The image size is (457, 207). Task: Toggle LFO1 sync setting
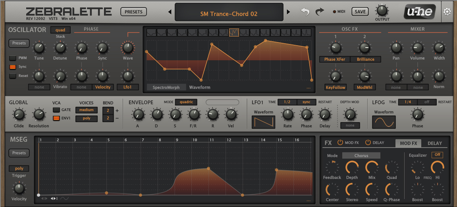(306, 102)
